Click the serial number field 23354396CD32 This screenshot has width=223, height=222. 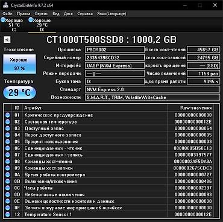click(x=115, y=58)
